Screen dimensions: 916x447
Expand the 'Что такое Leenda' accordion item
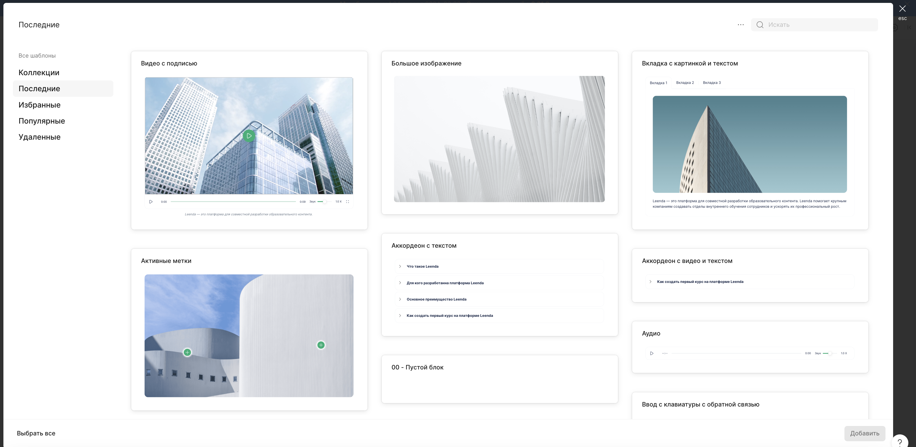click(x=422, y=267)
